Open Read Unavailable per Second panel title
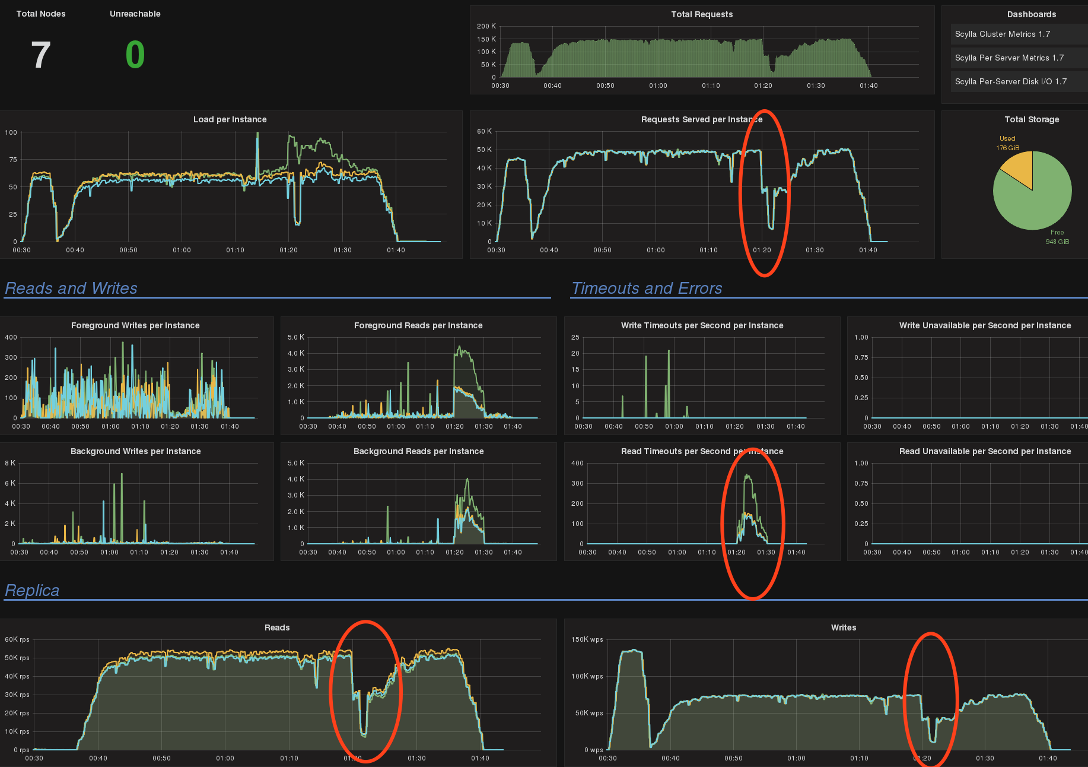The image size is (1088, 767). click(x=985, y=451)
